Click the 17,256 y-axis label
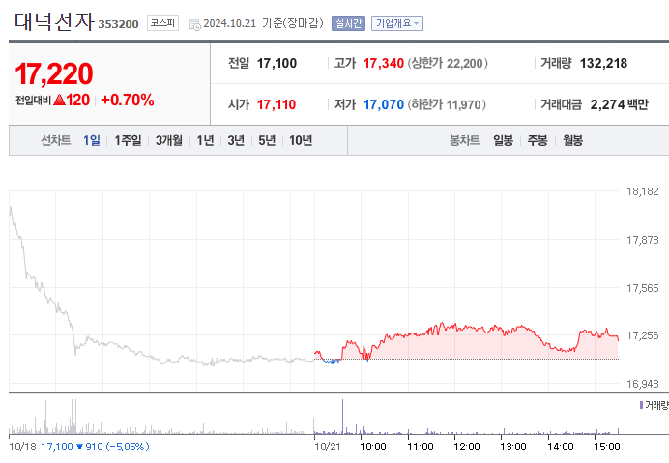This screenshot has width=669, height=463. point(642,335)
